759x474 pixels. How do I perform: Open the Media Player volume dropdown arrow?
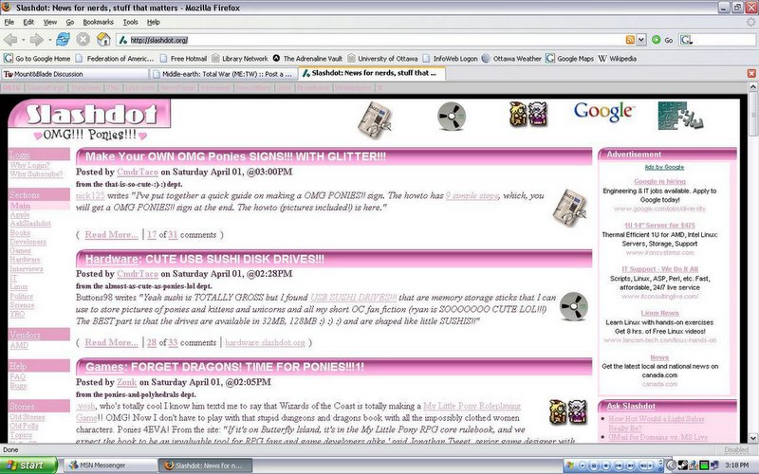(x=650, y=465)
